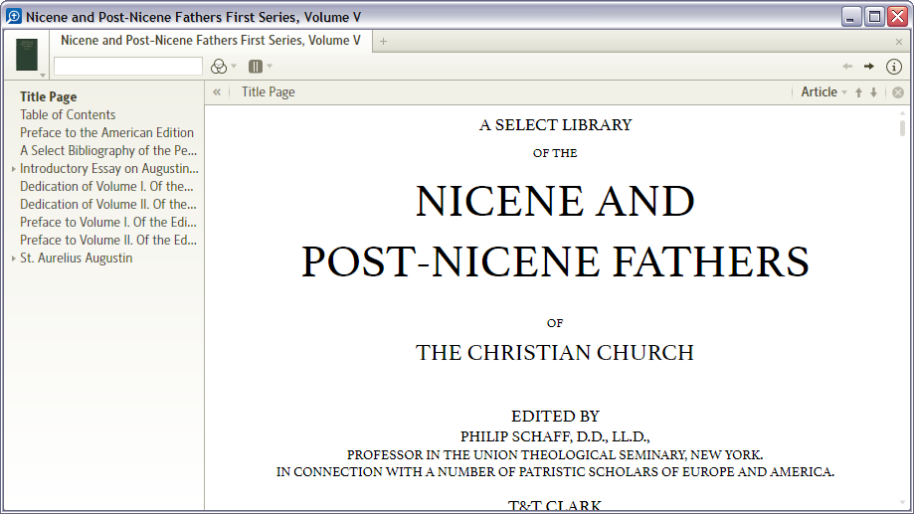Screen dimensions: 914x514
Task: Open A Select Bibliography entry
Action: (x=108, y=150)
